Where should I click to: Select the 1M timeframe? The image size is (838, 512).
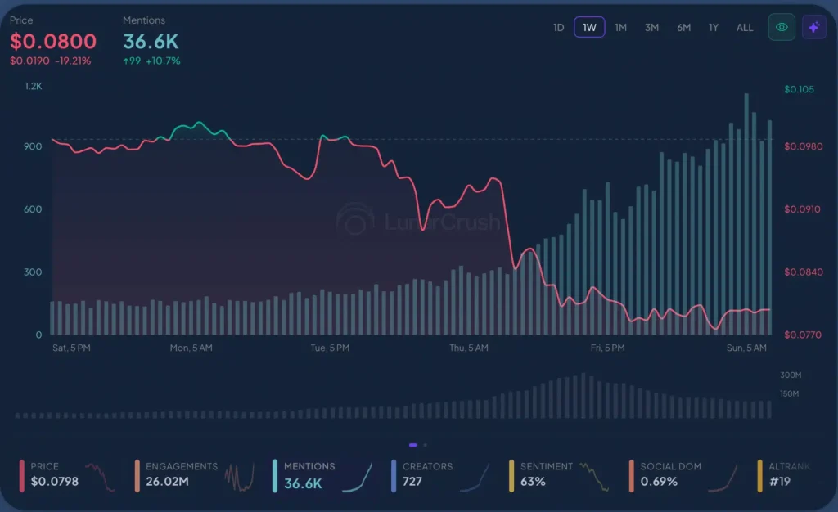click(620, 27)
